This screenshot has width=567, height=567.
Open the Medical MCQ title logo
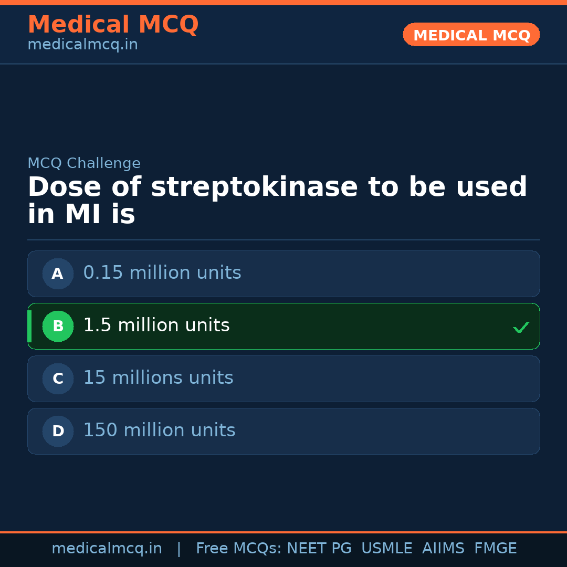[113, 25]
